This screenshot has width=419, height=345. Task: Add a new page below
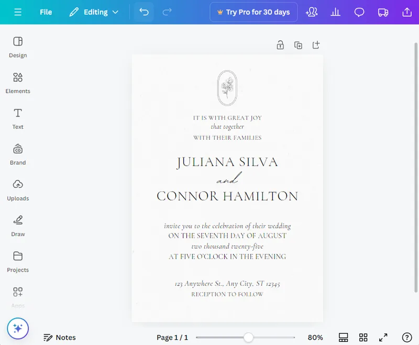pos(316,45)
